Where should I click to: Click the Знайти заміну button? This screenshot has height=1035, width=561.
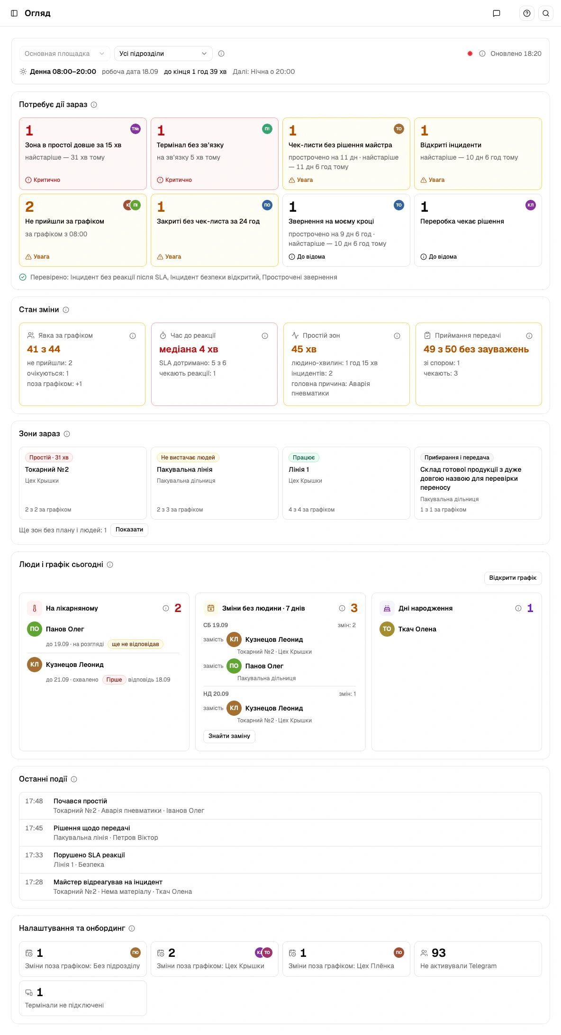click(229, 736)
